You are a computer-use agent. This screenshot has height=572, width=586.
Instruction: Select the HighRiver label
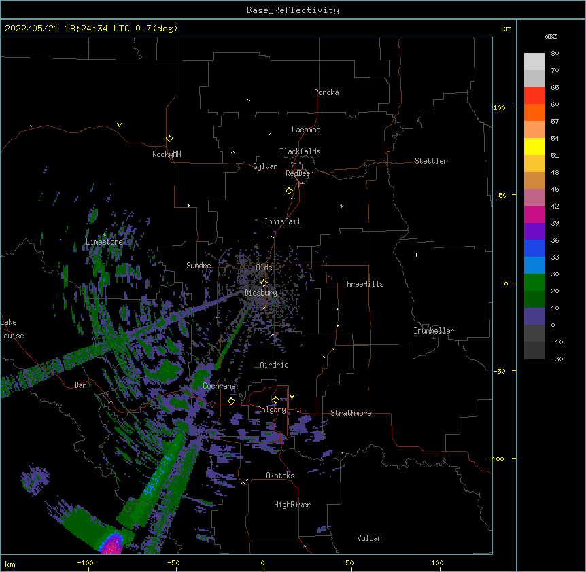click(292, 505)
